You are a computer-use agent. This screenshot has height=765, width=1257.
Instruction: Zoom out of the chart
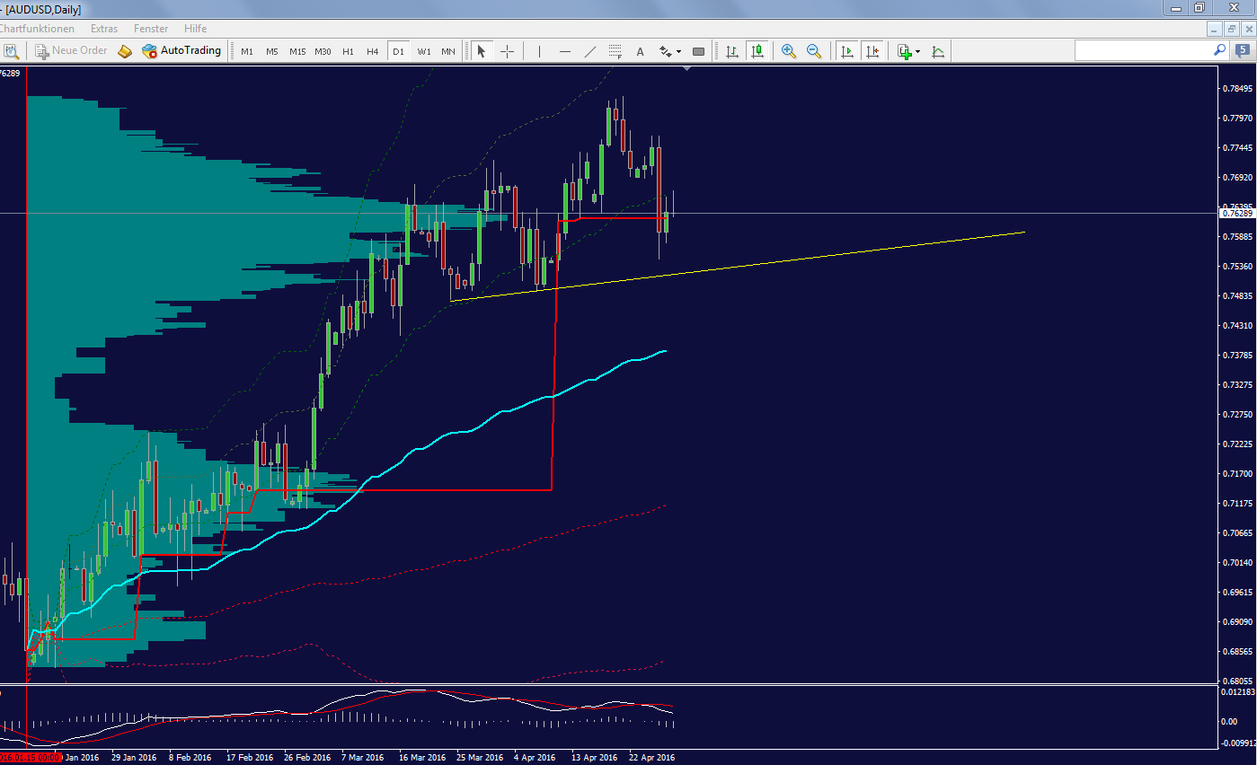[x=814, y=51]
